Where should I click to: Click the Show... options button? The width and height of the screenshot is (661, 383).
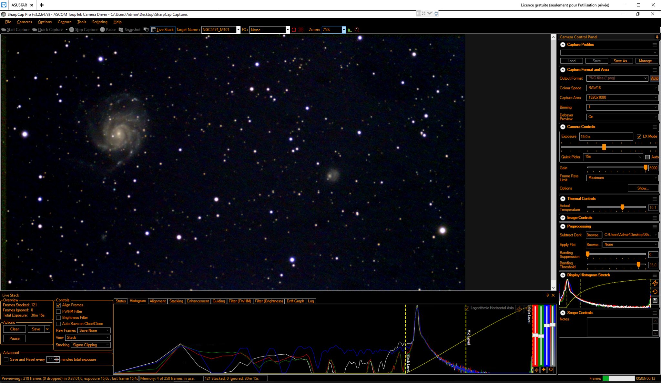643,188
